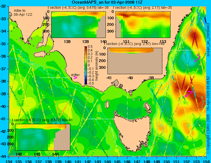Open the lat=-41 temperature section inset

tap(43, 137)
